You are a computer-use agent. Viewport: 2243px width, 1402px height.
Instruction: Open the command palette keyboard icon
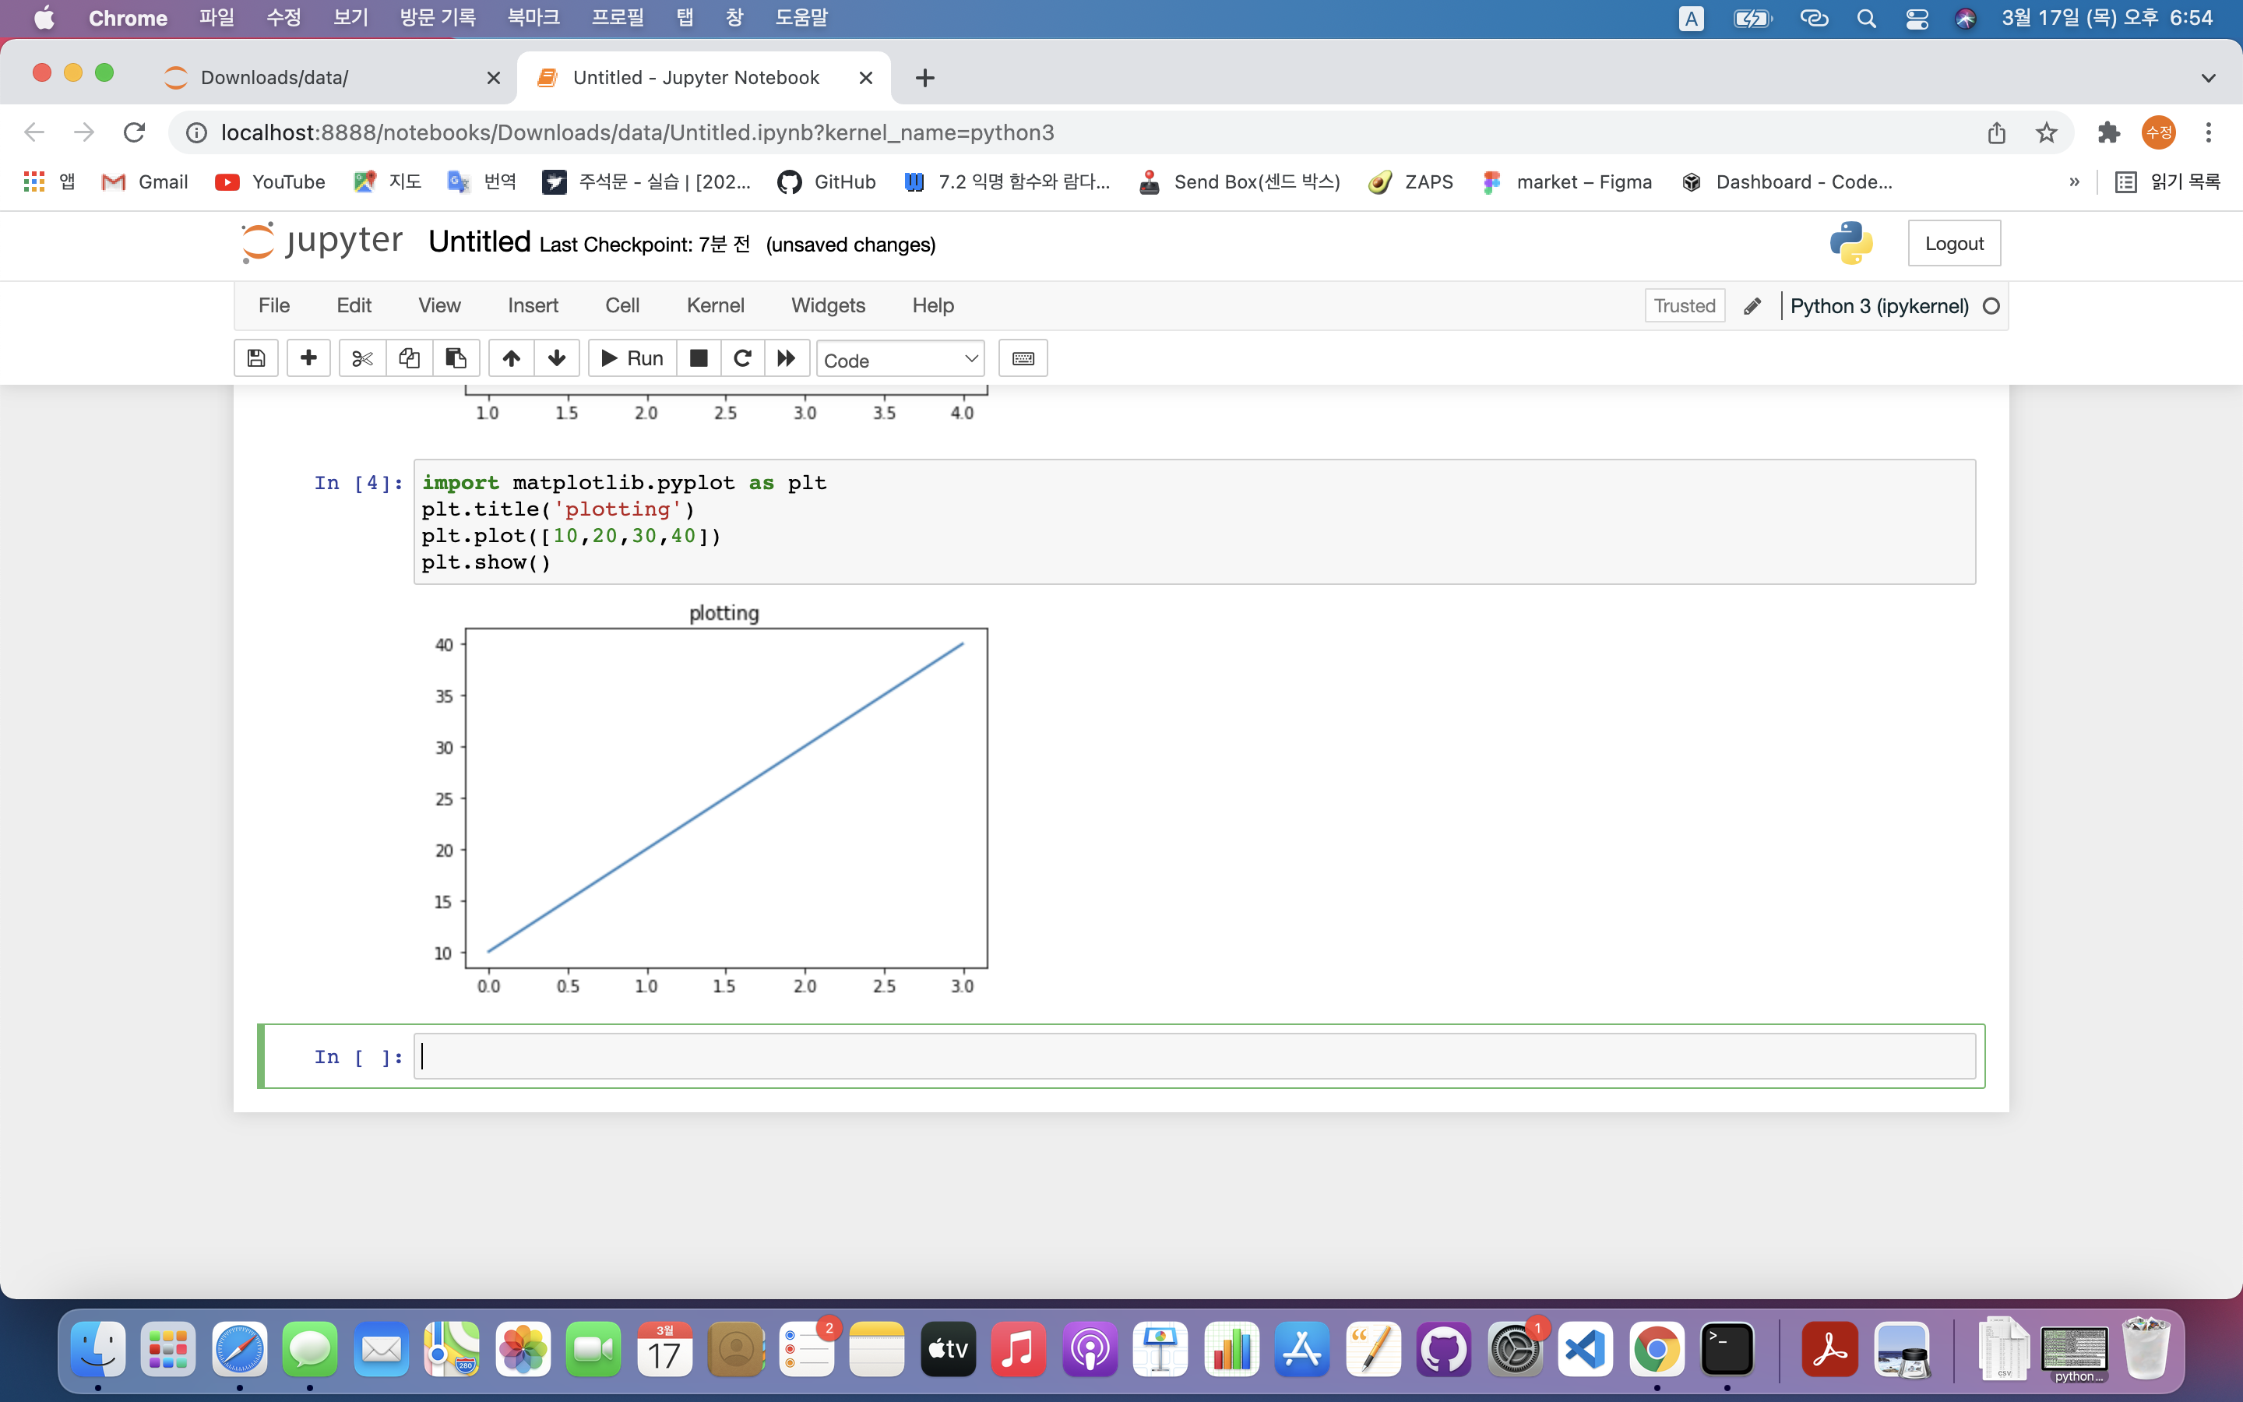tap(1023, 359)
